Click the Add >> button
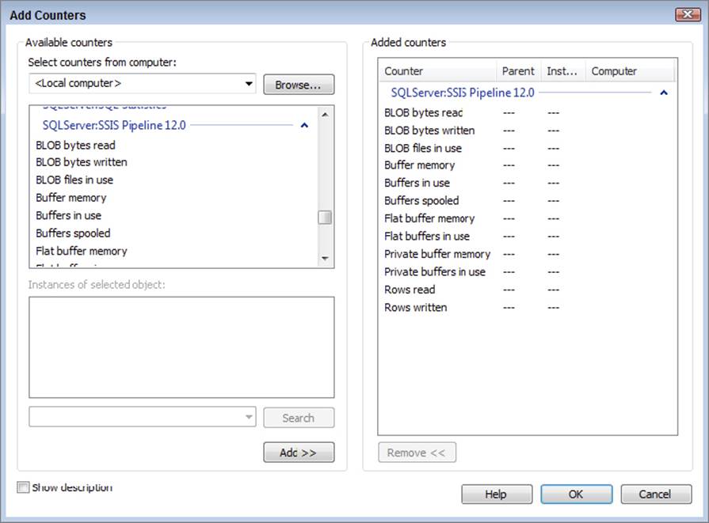709x523 pixels. [x=299, y=452]
